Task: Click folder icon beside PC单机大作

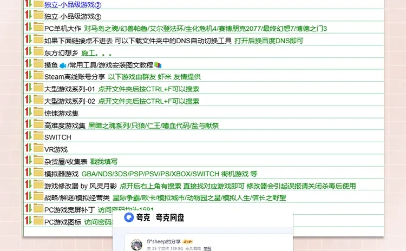Action: [x=38, y=27]
